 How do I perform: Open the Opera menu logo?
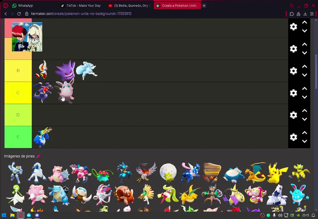click(x=6, y=6)
